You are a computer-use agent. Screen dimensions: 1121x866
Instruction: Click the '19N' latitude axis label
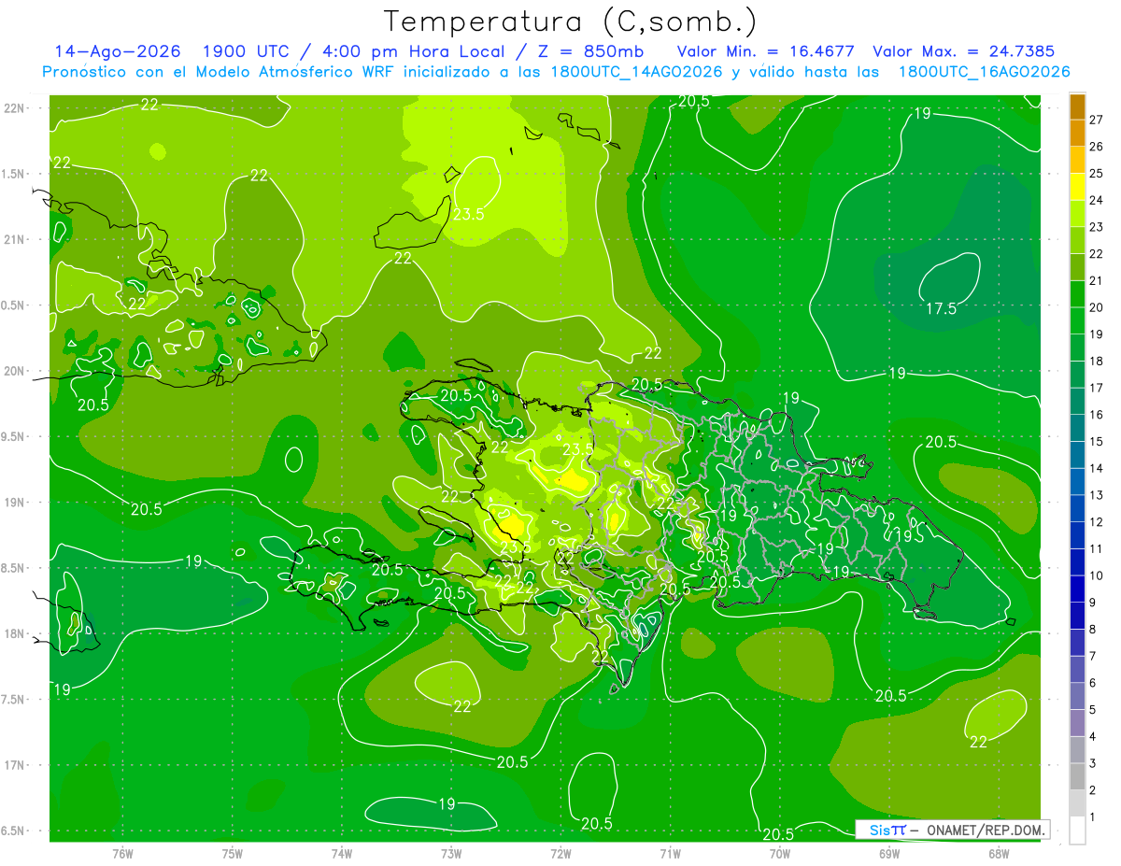pos(14,503)
